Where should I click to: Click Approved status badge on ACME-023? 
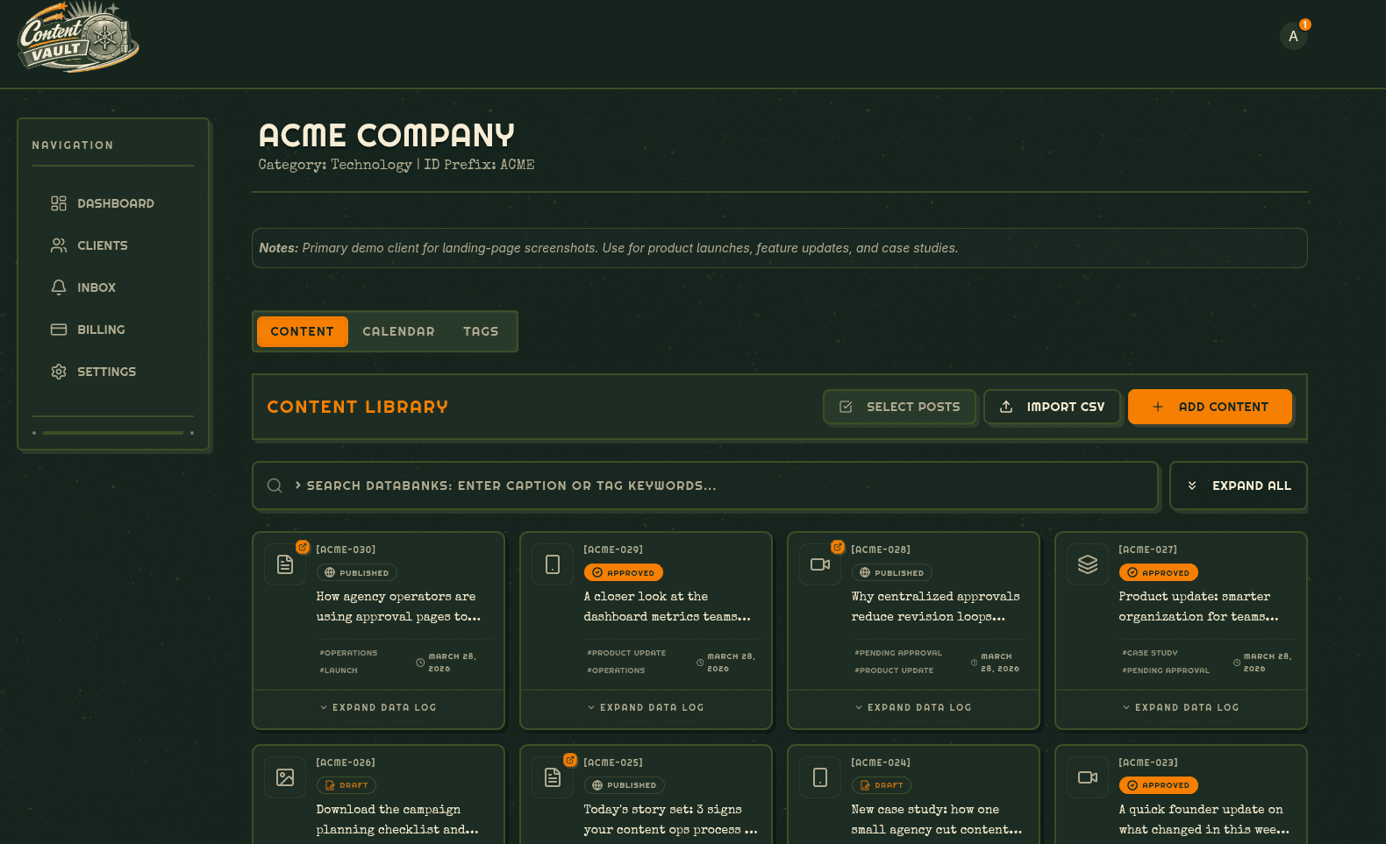tap(1159, 785)
